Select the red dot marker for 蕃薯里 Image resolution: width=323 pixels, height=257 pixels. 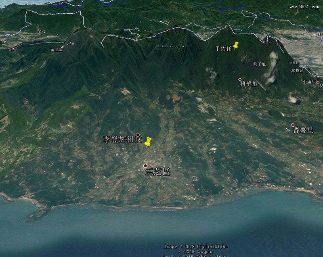click(292, 125)
